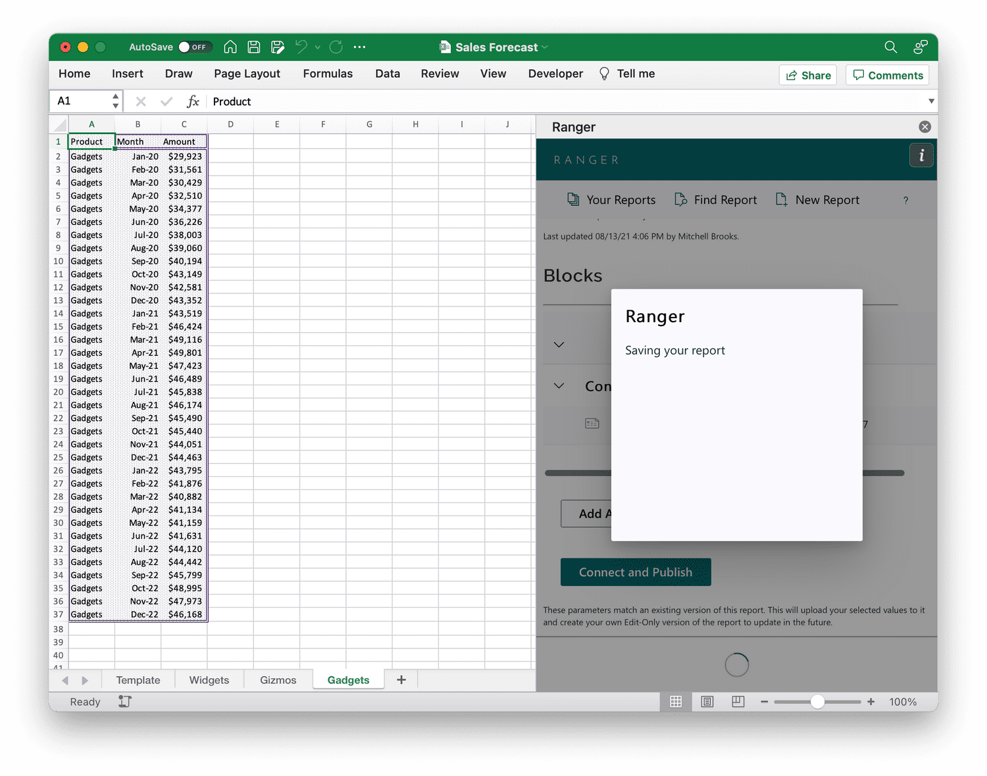Toggle AutoSave off switch to on
The height and width of the screenshot is (776, 987).
195,47
